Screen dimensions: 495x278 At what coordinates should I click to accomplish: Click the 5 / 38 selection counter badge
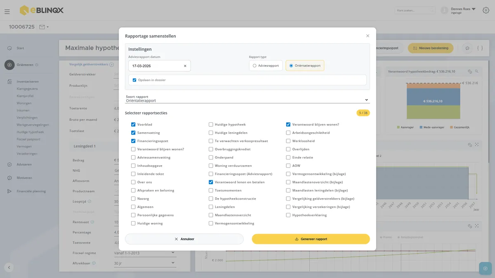363,113
